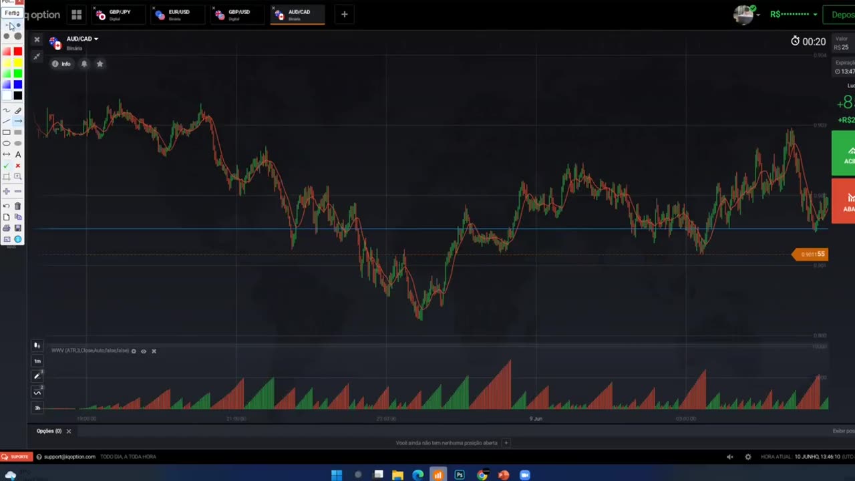The image size is (855, 481).
Task: Select the red X stamp tool
Action: 18,165
